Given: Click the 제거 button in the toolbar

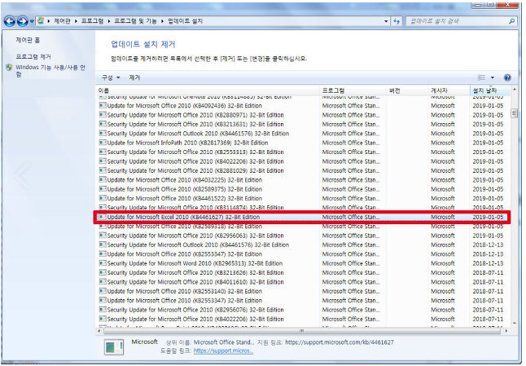Looking at the screenshot, I should click(x=134, y=77).
